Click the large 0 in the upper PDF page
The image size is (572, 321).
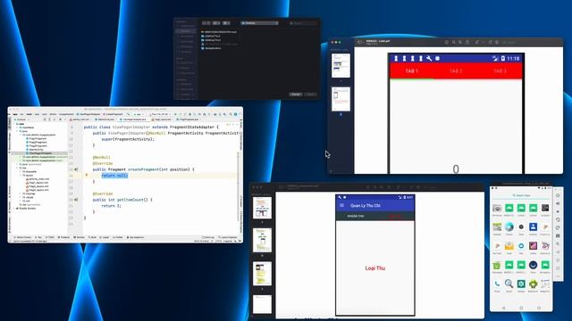(x=456, y=169)
